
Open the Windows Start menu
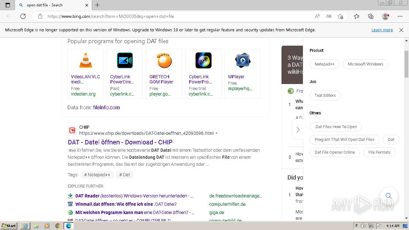tap(9, 226)
